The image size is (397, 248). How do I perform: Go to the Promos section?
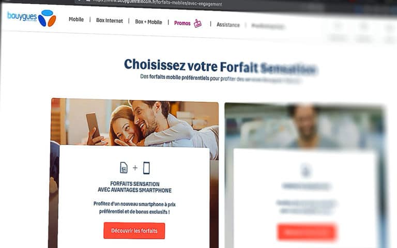pos(182,23)
